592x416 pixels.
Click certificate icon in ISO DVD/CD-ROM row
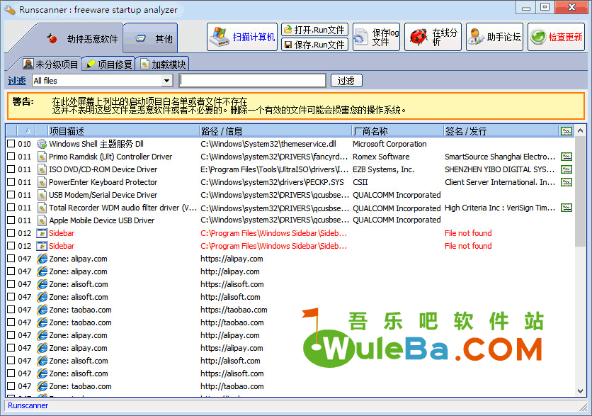point(567,169)
